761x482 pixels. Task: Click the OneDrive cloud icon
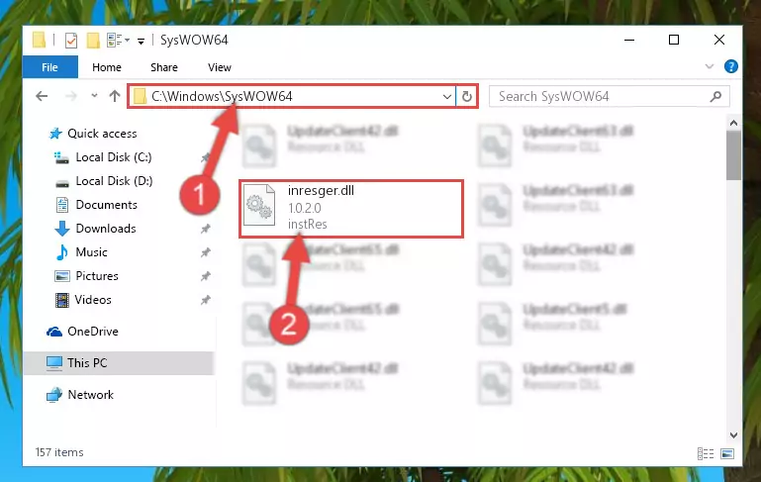click(54, 332)
